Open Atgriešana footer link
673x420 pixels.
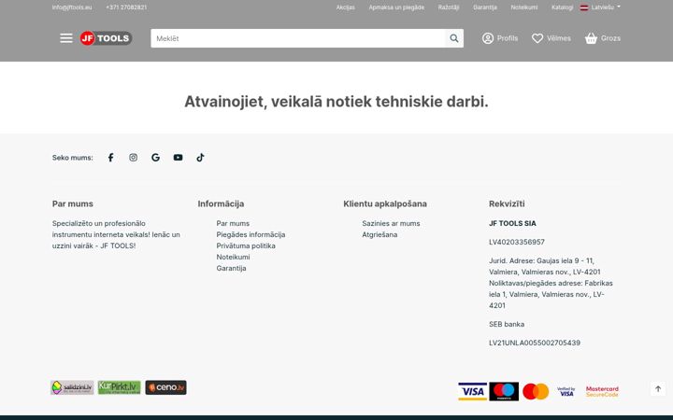[x=379, y=234]
